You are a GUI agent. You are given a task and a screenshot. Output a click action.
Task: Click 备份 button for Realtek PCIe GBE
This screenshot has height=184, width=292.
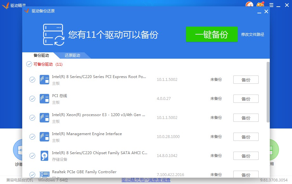tap(246, 174)
